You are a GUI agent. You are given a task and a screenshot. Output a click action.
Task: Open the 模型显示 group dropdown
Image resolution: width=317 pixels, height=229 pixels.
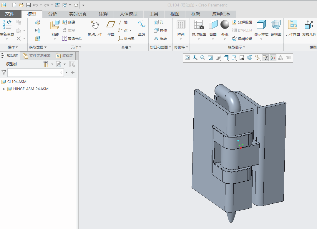click(x=237, y=47)
